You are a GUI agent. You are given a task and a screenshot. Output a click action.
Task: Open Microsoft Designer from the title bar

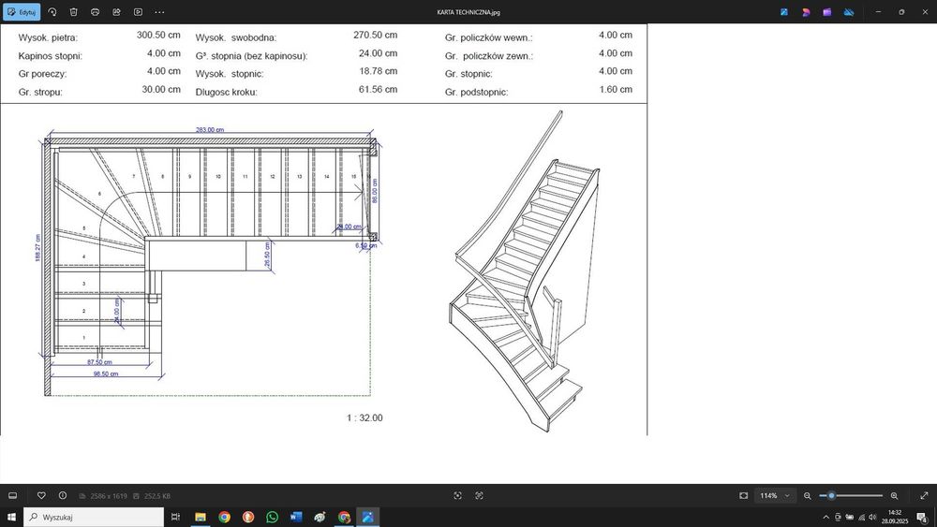[806, 12]
